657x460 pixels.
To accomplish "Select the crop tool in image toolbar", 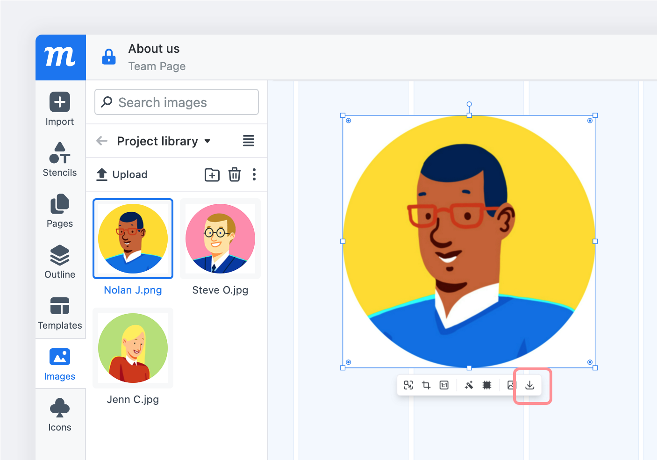I will tap(426, 385).
